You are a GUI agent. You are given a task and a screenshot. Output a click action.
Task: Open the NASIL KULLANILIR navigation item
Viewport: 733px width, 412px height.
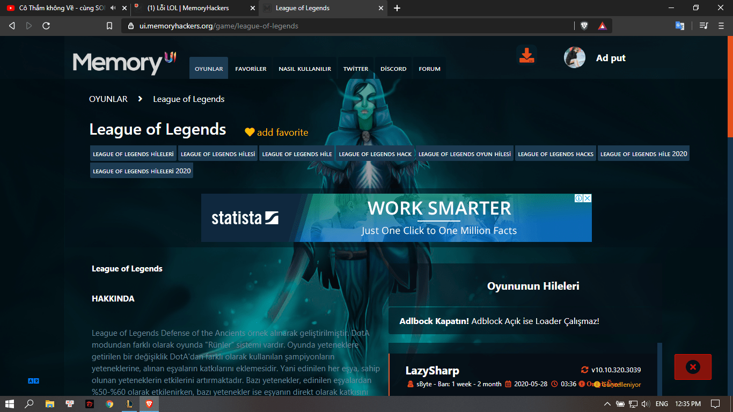click(305, 69)
